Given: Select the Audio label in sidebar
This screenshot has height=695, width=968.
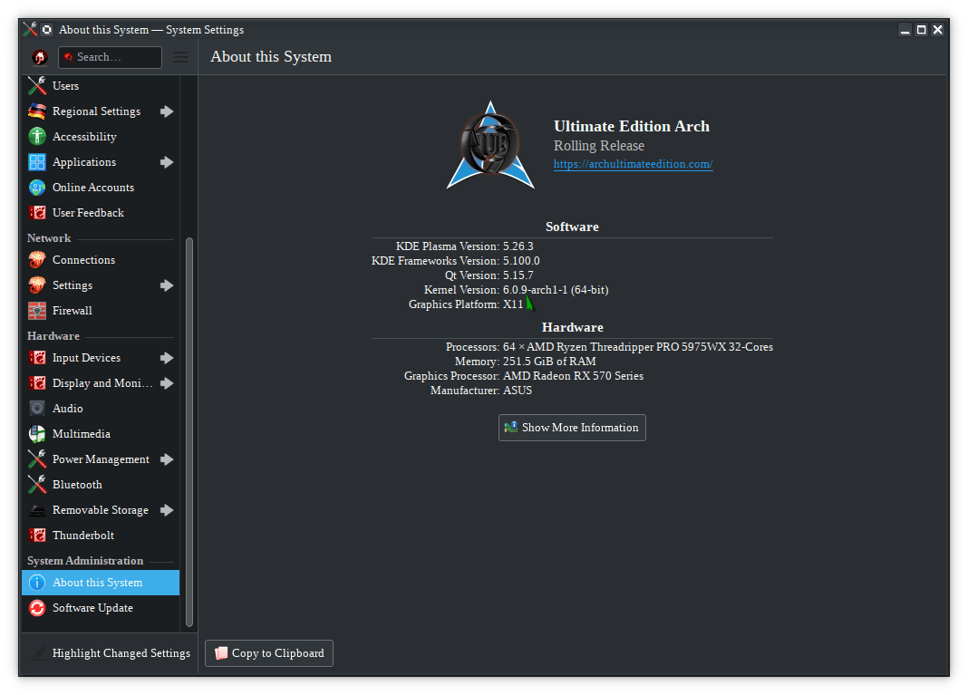Looking at the screenshot, I should (x=67, y=408).
